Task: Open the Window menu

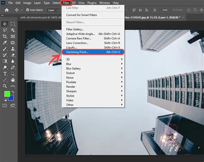Action: point(105,3)
